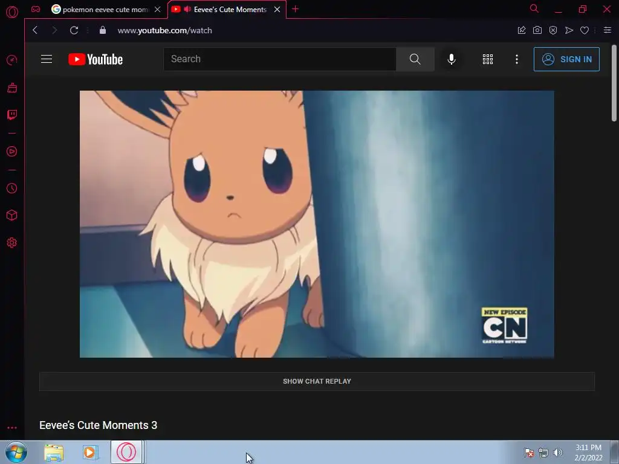This screenshot has width=619, height=464.
Task: Open sidebar setup three-dots icon
Action: click(12, 428)
